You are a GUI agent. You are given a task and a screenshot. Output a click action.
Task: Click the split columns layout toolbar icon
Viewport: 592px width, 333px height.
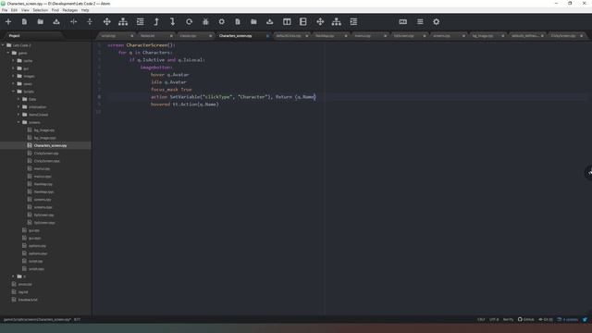point(287,22)
